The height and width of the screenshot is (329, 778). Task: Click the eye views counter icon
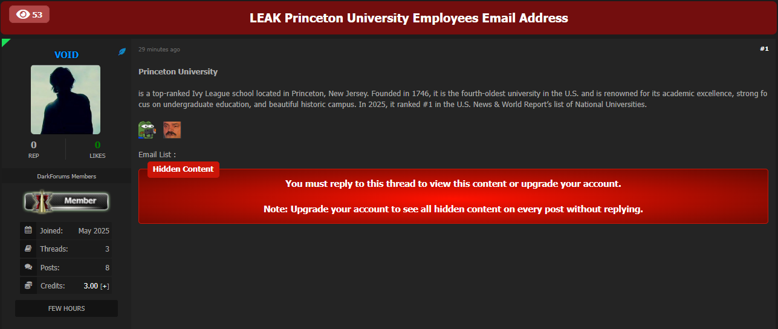tap(23, 15)
